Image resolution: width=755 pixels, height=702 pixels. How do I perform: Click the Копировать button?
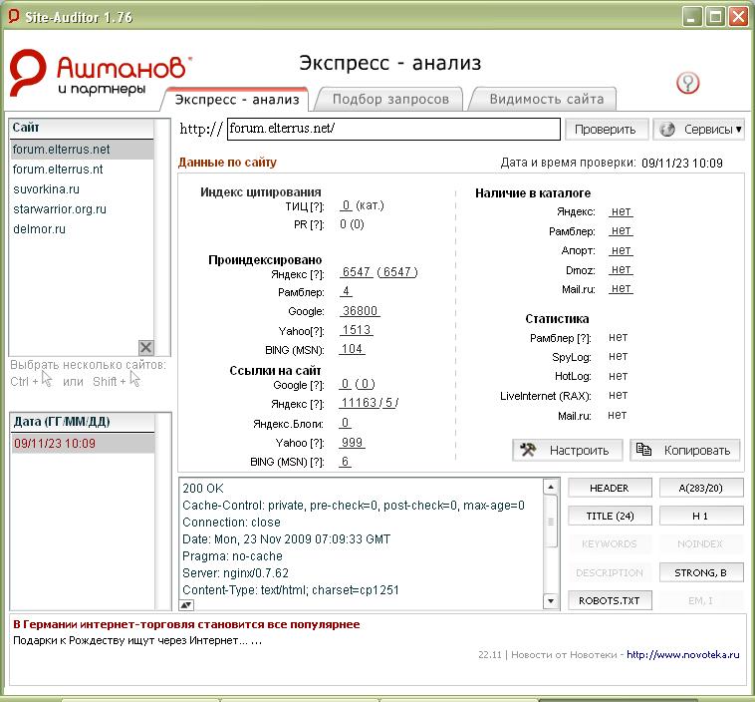click(x=685, y=450)
